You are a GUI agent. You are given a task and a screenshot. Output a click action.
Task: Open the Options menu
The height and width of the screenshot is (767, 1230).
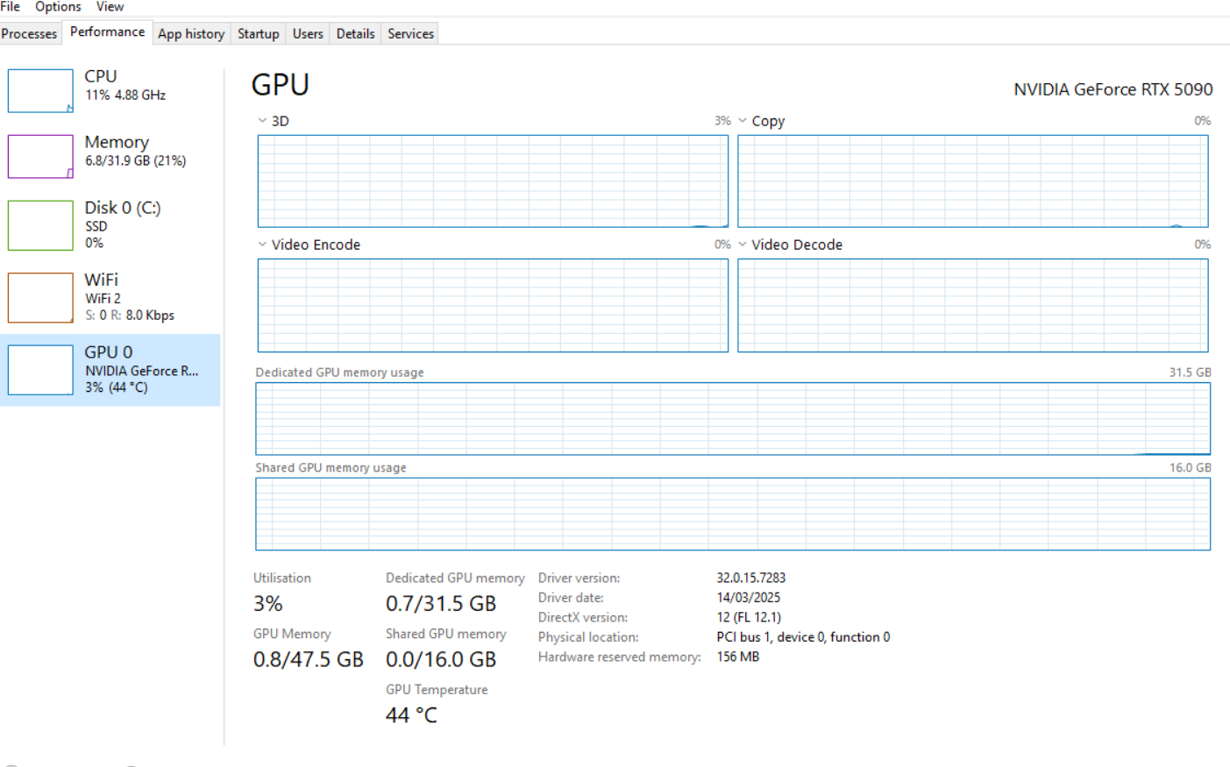(58, 7)
